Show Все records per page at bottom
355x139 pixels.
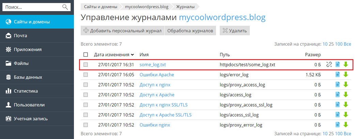point(347,134)
